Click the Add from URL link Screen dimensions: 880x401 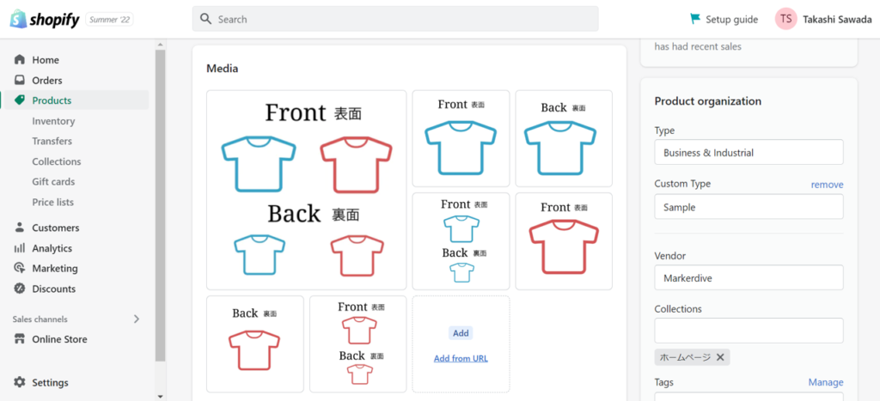(461, 358)
